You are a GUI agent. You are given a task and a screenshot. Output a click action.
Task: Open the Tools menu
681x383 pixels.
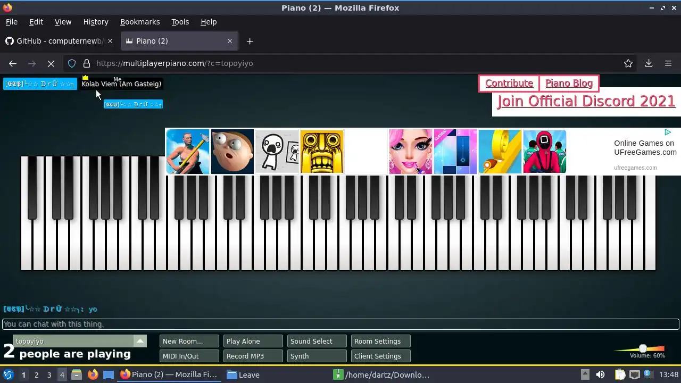point(180,22)
